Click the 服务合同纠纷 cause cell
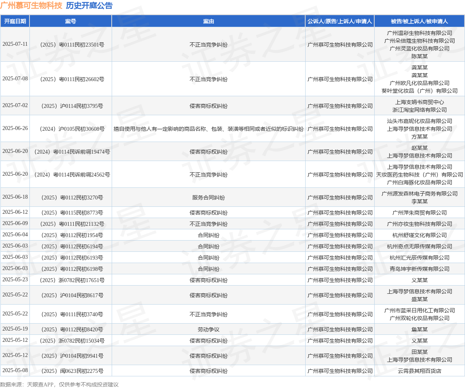Image resolution: width=465 pixels, height=388 pixels. [209, 197]
